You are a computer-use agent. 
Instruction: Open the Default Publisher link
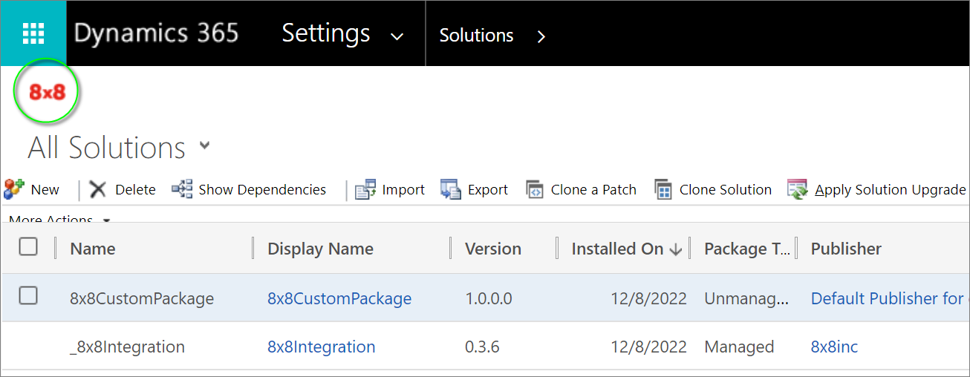point(890,298)
